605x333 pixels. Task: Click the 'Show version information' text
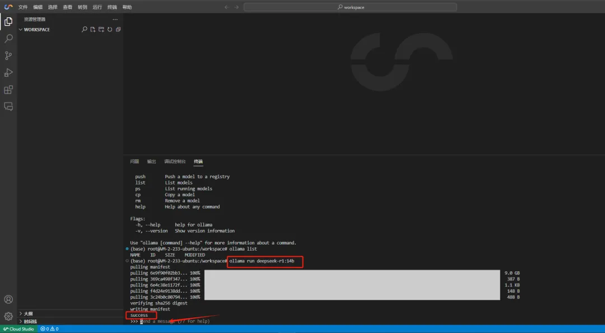point(204,231)
